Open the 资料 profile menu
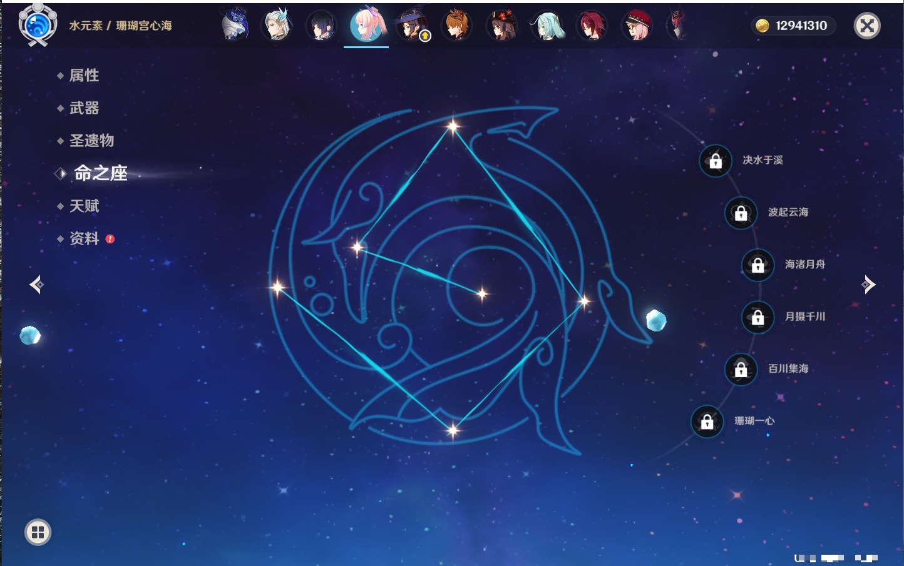This screenshot has width=904, height=566. pyautogui.click(x=84, y=238)
